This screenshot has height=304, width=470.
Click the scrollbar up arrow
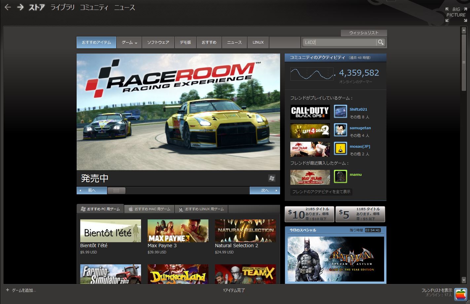(x=464, y=30)
